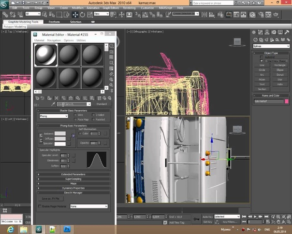Open the Hierarchy panel tab icon
Image resolution: width=292 pixels, height=234 pixels.
[267, 32]
